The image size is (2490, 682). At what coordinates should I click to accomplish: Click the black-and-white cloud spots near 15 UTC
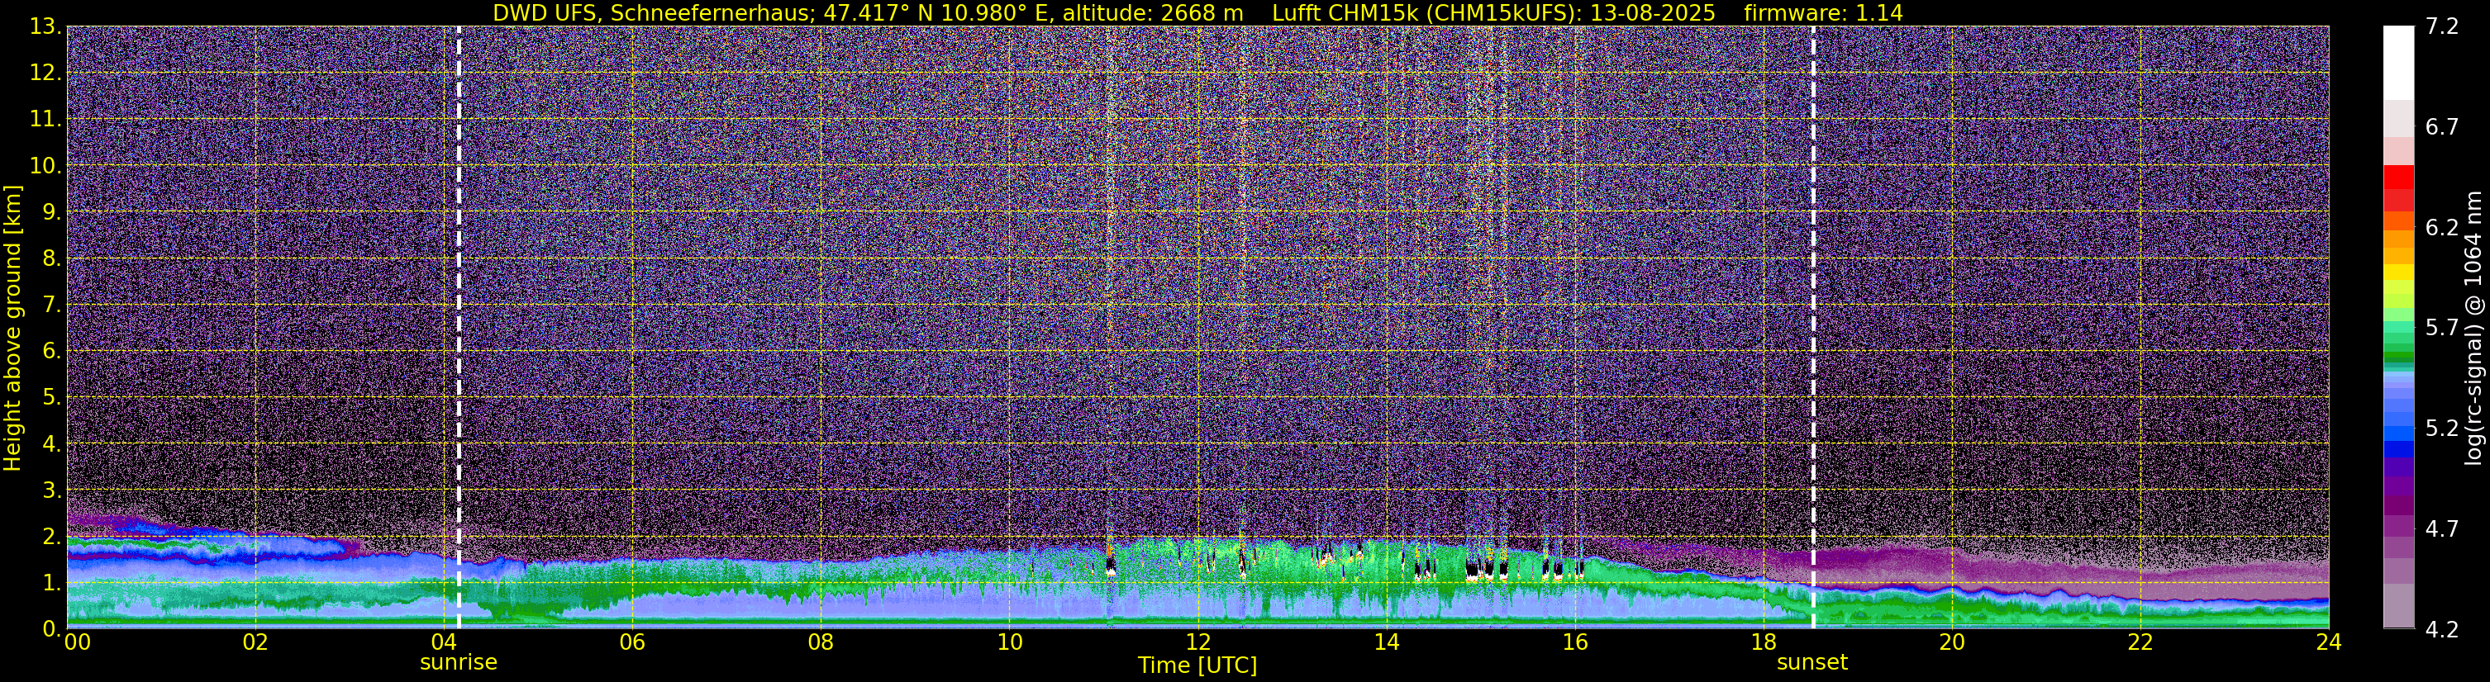1486,567
